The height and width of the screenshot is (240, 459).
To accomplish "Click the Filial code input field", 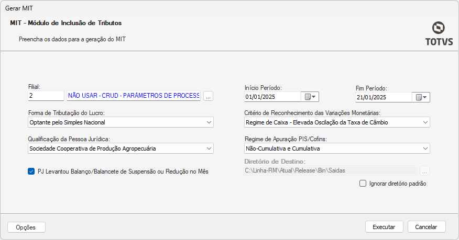I will tap(46, 96).
